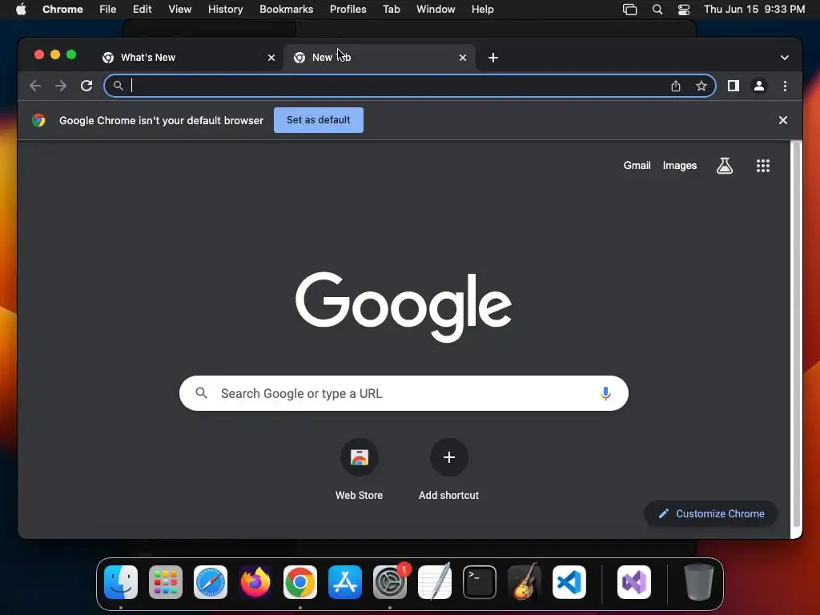Close the What's New tab
820x615 pixels.
271,58
